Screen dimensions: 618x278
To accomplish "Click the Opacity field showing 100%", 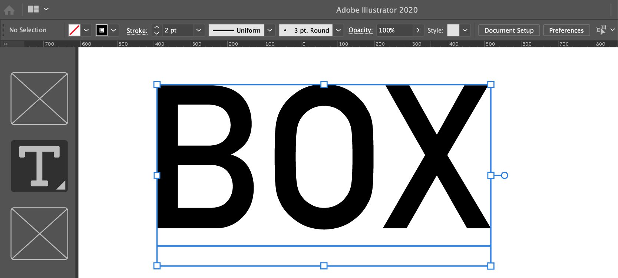I will coord(394,30).
